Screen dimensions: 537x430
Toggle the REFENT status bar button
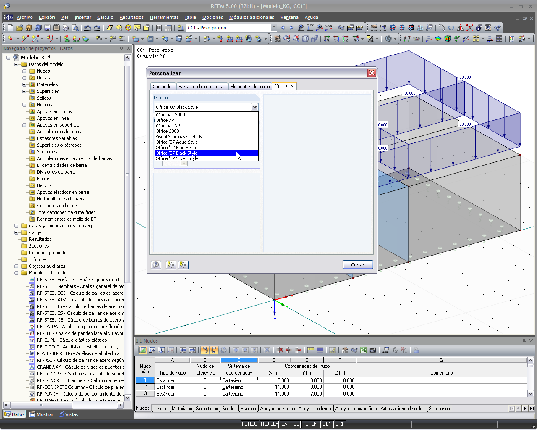click(x=311, y=424)
